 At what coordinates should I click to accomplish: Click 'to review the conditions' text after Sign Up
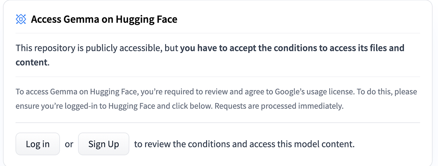(182, 144)
